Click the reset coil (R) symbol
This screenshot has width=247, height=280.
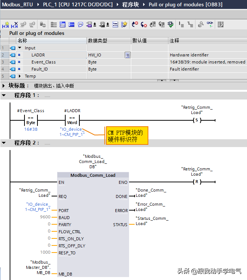196,182
